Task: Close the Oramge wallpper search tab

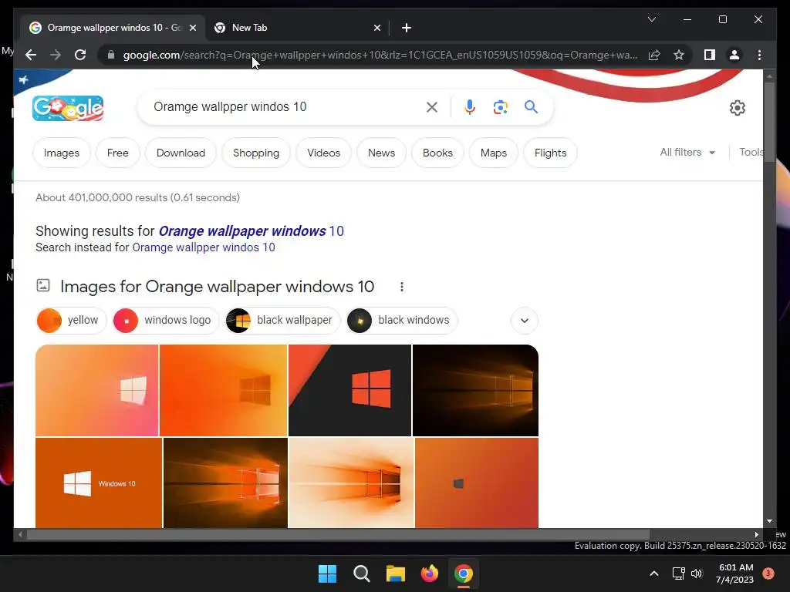Action: pyautogui.click(x=192, y=28)
